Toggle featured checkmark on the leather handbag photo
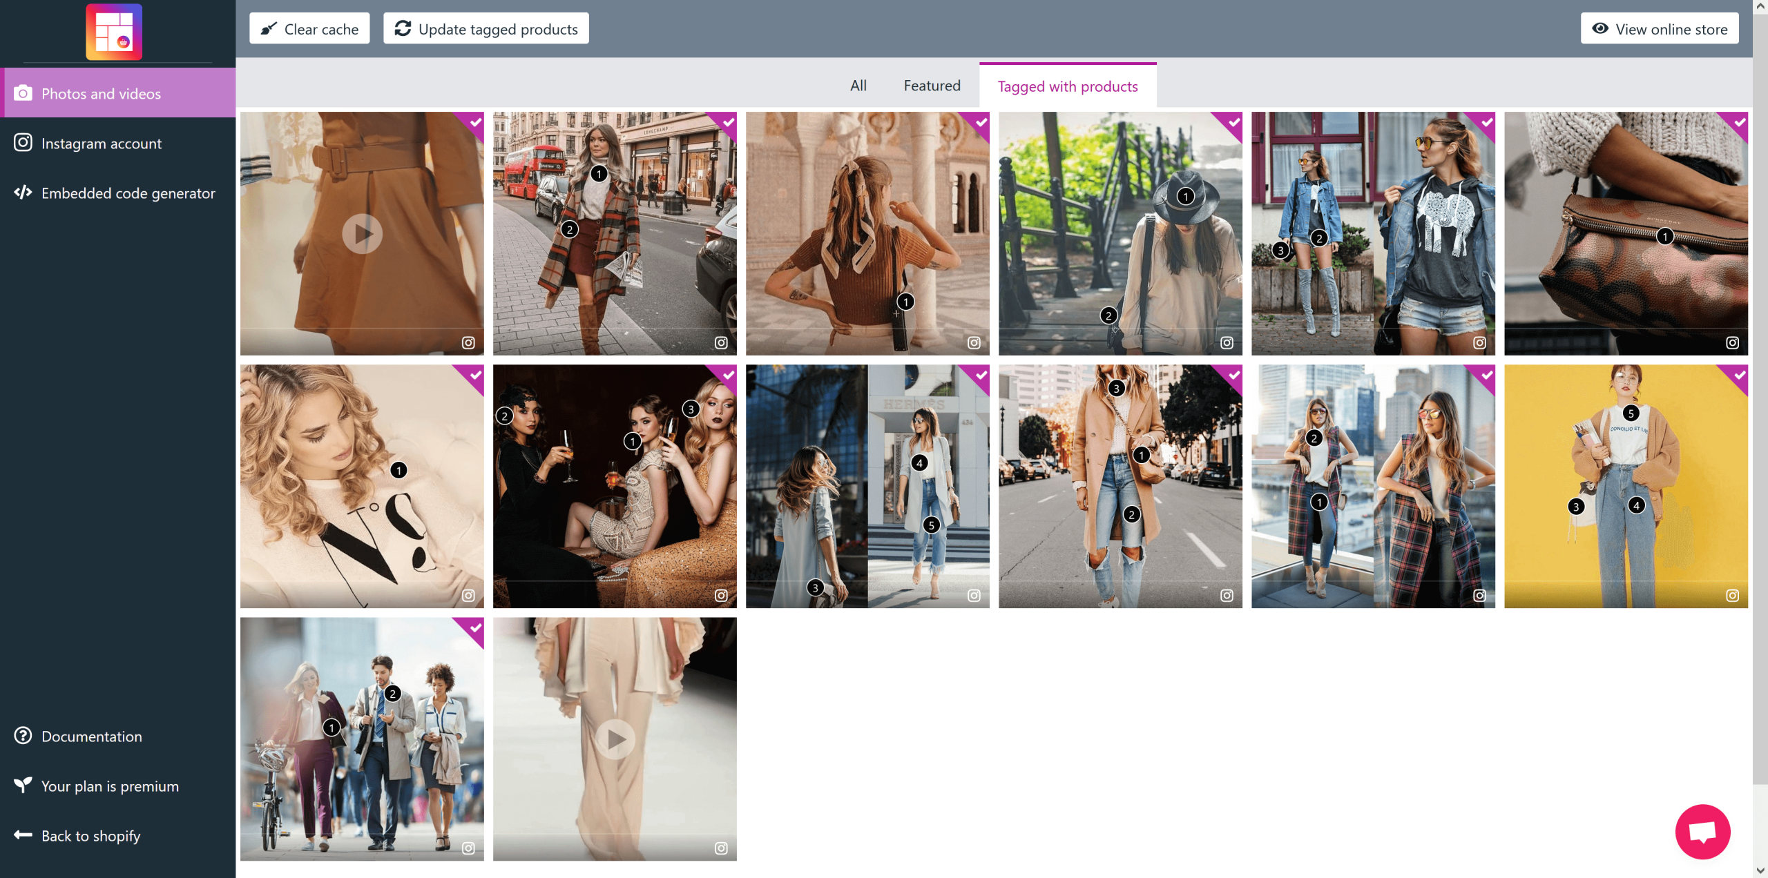1768x878 pixels. (1740, 122)
